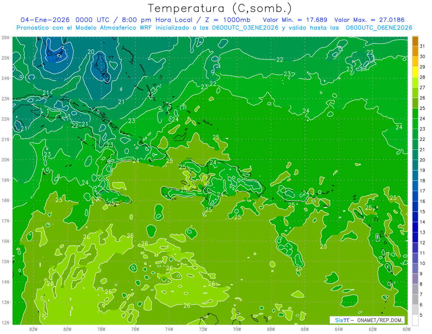Click the '23N' latitude label
Screen dimensions: 432x334
click(x=5, y=98)
